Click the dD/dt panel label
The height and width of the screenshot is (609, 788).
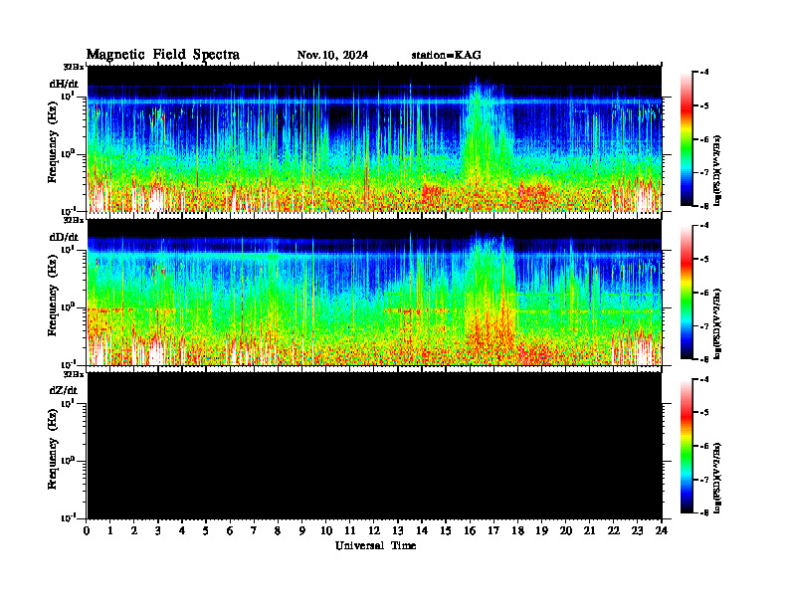point(64,237)
